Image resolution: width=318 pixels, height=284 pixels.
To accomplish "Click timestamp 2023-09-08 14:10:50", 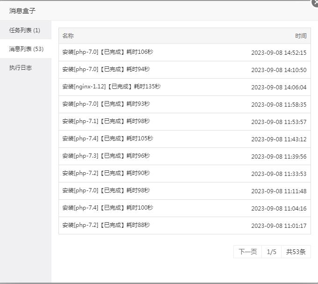I will (x=279, y=70).
